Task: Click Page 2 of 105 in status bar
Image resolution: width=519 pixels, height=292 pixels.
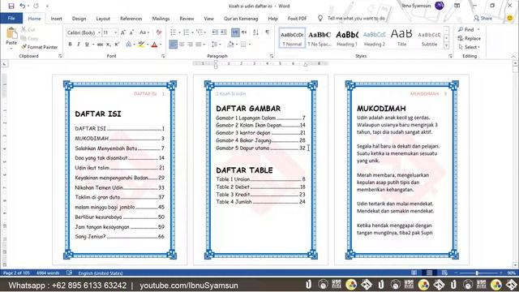Action: click(16, 273)
